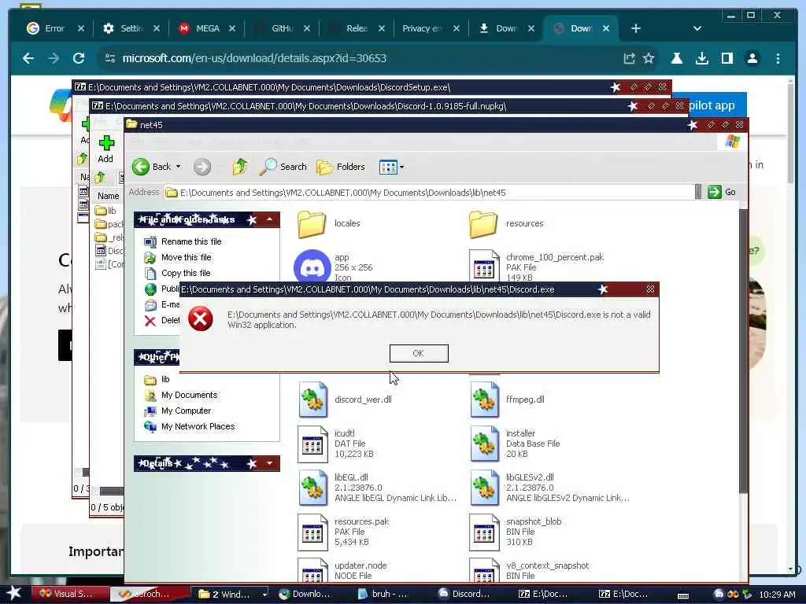The height and width of the screenshot is (604, 806).
Task: Go Back in net45 Explorer window
Action: [151, 167]
